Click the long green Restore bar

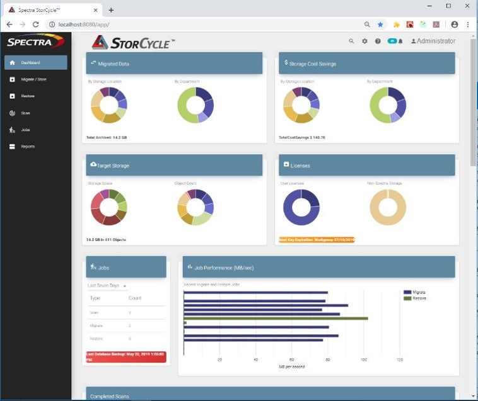[x=276, y=319]
